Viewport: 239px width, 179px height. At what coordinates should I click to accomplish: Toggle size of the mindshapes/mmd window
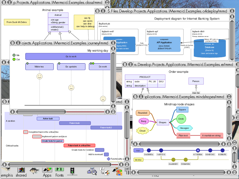click(x=229, y=96)
